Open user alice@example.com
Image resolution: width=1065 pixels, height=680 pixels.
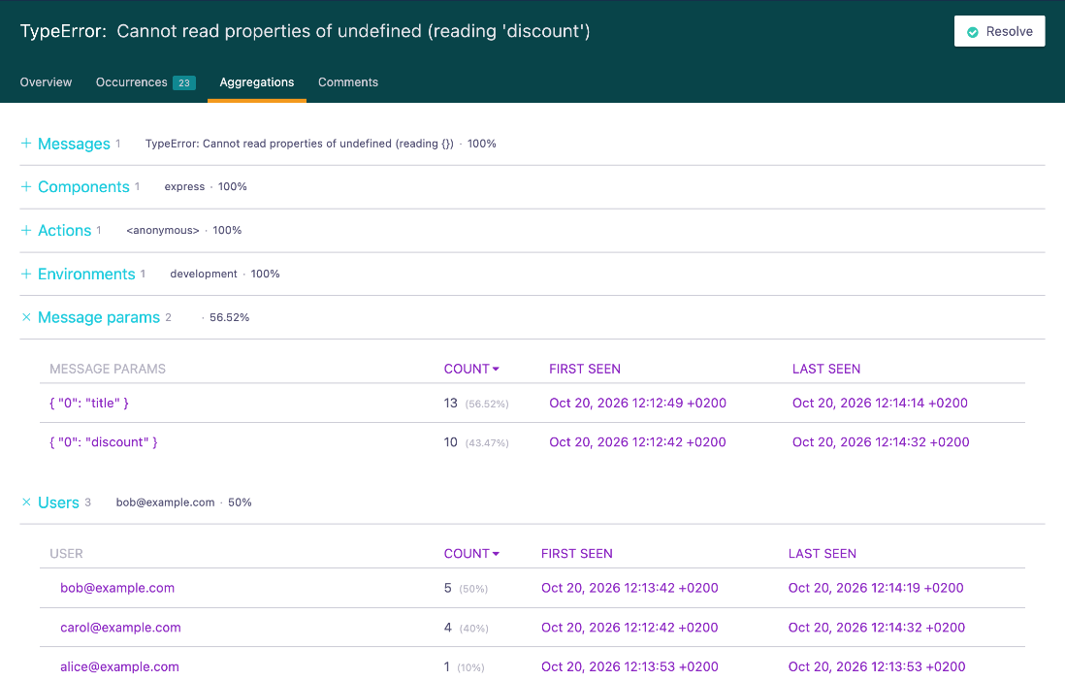[119, 667]
